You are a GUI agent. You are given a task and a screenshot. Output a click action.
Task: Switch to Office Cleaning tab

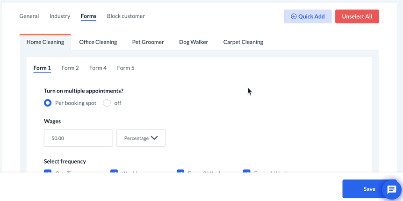pos(98,42)
